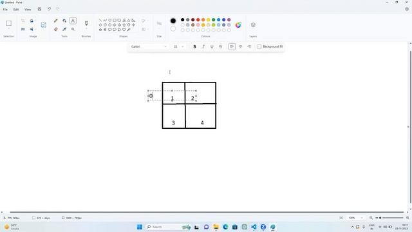
Task: Select the Fill bucket tool
Action: pos(64,21)
